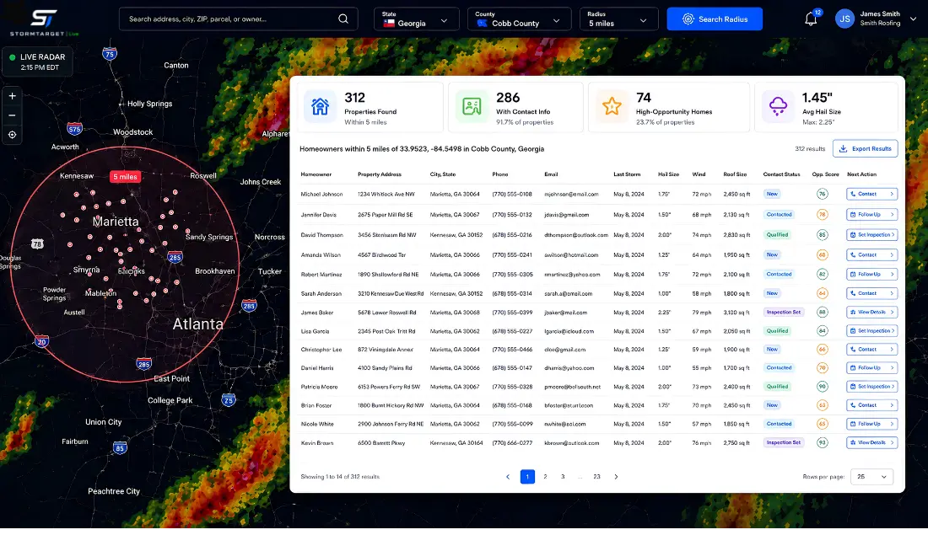Image resolution: width=928 pixels, height=535 pixels.
Task: Click the Properties Found house icon
Action: pos(321,106)
